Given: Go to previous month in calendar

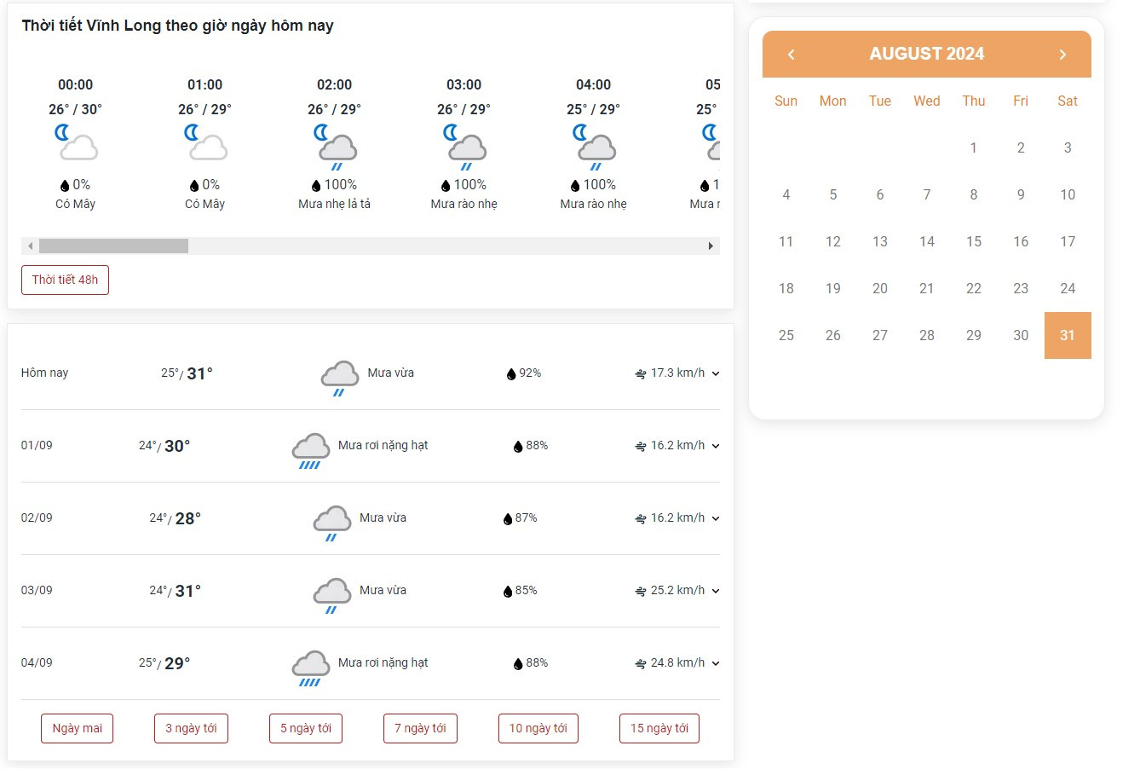Looking at the screenshot, I should 791,55.
